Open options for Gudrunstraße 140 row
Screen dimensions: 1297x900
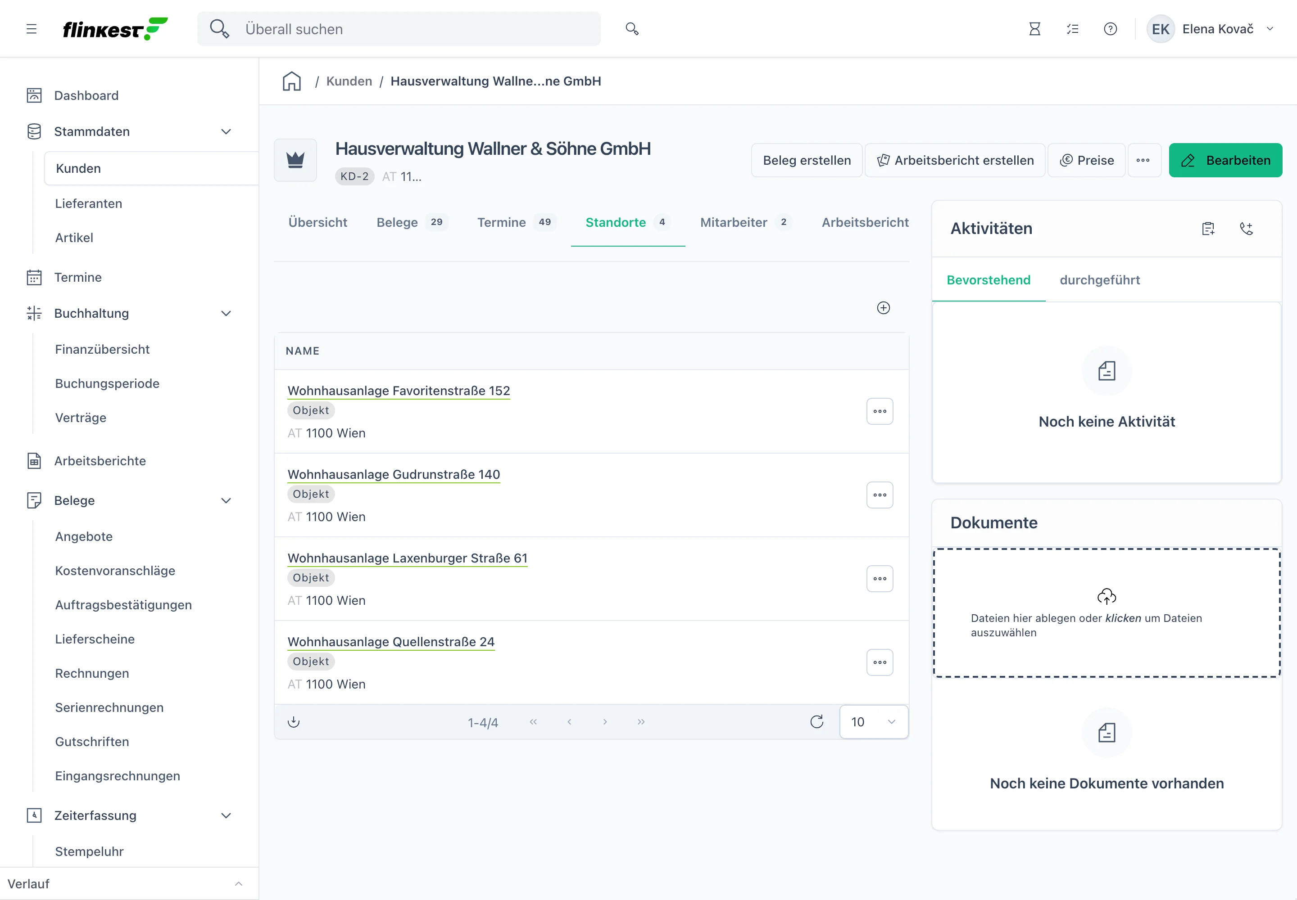(x=880, y=495)
